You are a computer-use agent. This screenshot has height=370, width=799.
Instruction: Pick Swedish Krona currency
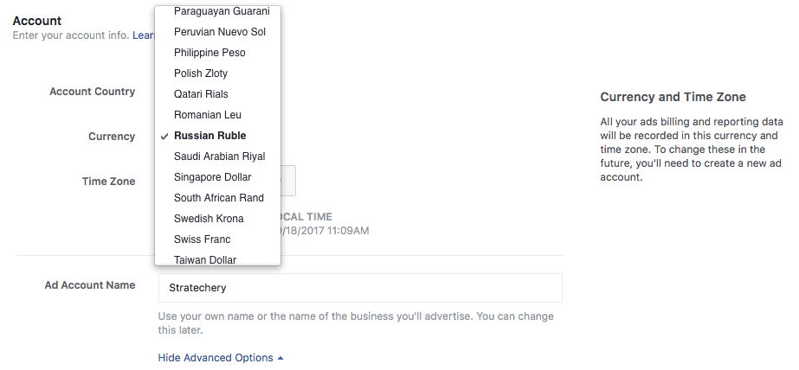(209, 219)
